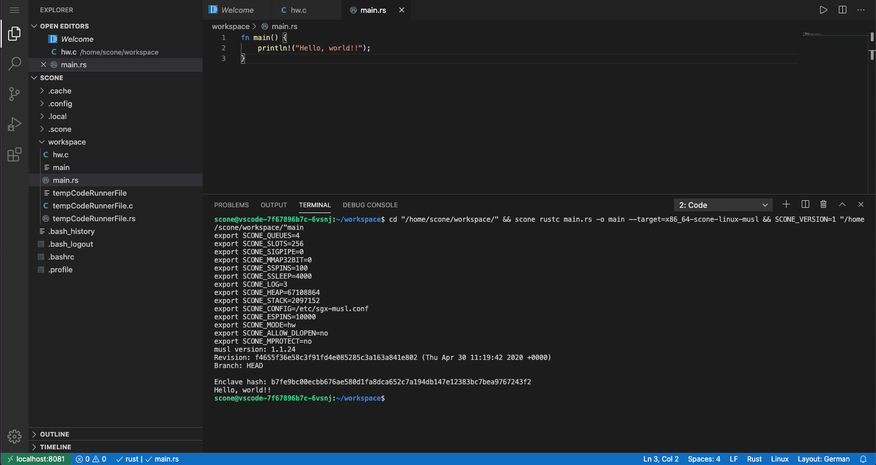This screenshot has height=465, width=876.
Task: Split the editor with the split icon
Action: click(842, 9)
